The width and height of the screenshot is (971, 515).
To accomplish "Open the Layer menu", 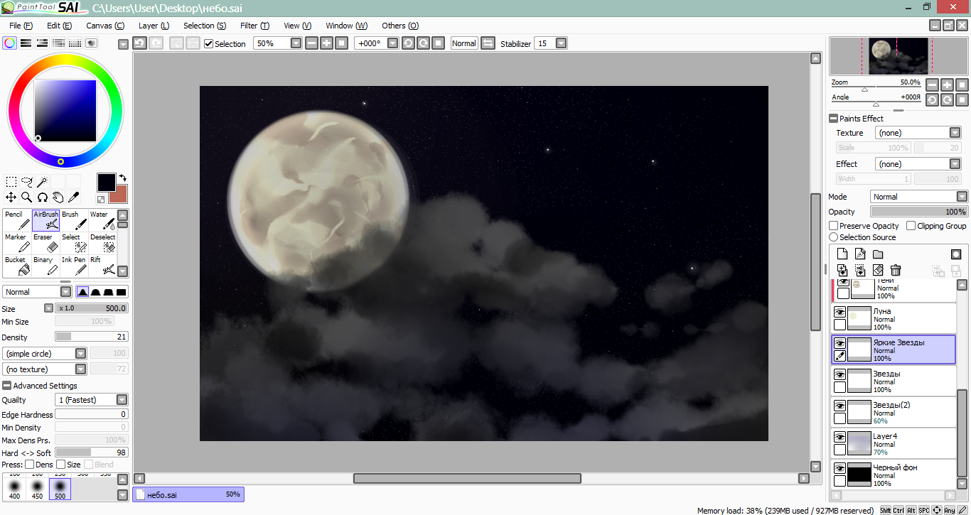I will tap(154, 26).
